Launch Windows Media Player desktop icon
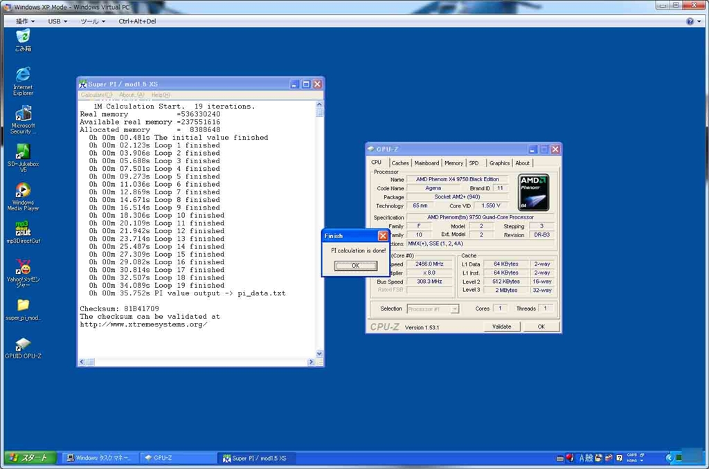 coord(23,191)
